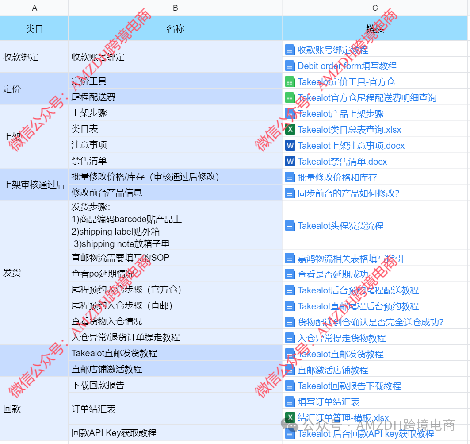The height and width of the screenshot is (444, 470).
Task: Click the Word icon beside Takealot上架注意事项.docx
Action: coord(290,146)
